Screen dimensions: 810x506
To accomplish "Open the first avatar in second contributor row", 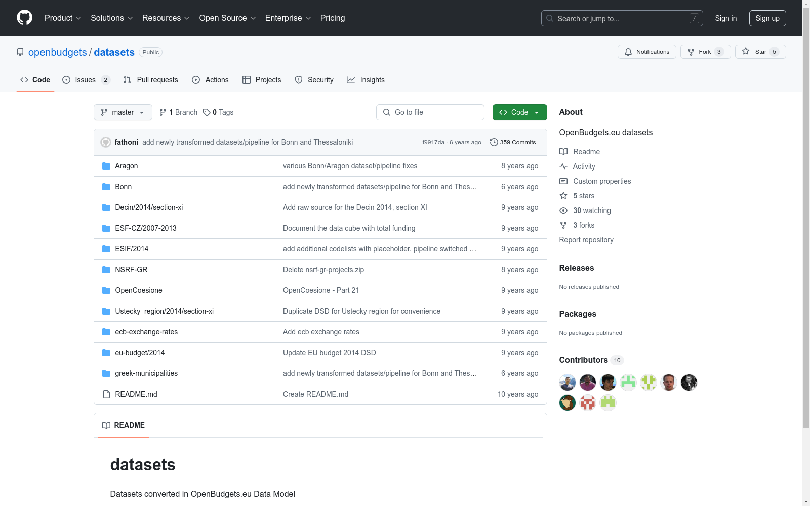I will [568, 403].
